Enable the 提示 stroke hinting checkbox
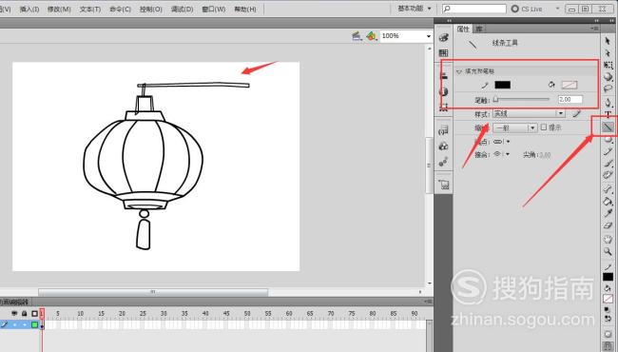This screenshot has height=352, width=618. [544, 127]
